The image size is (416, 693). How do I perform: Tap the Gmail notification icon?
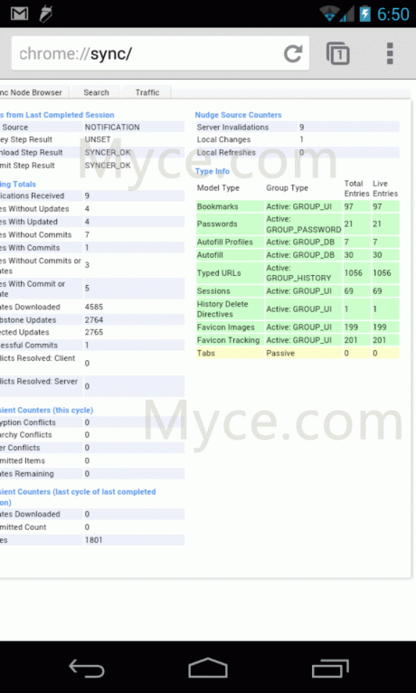point(20,14)
